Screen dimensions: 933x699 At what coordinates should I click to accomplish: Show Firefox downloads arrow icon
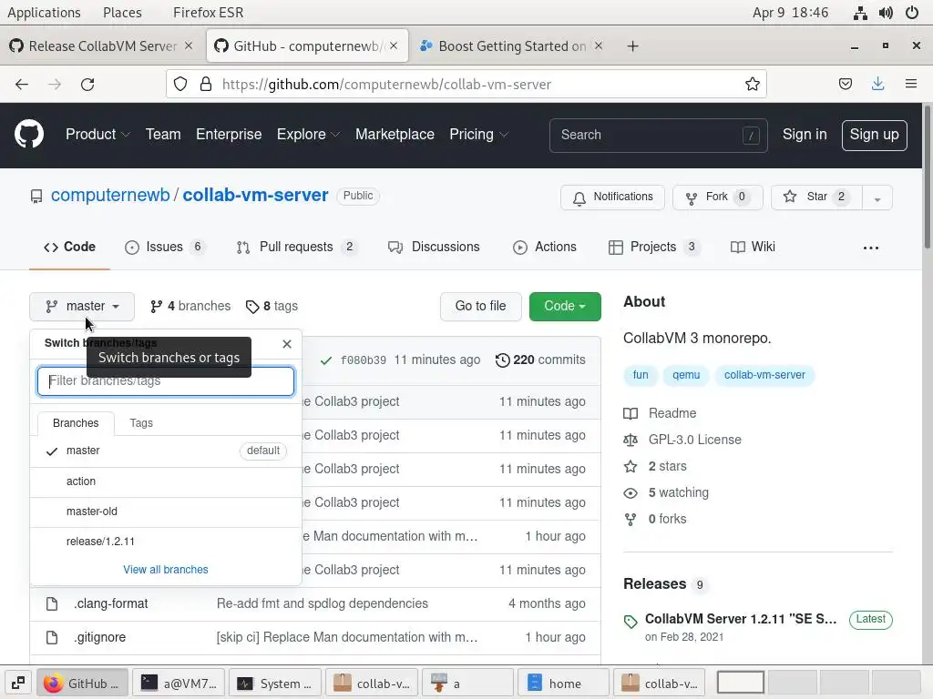point(877,85)
